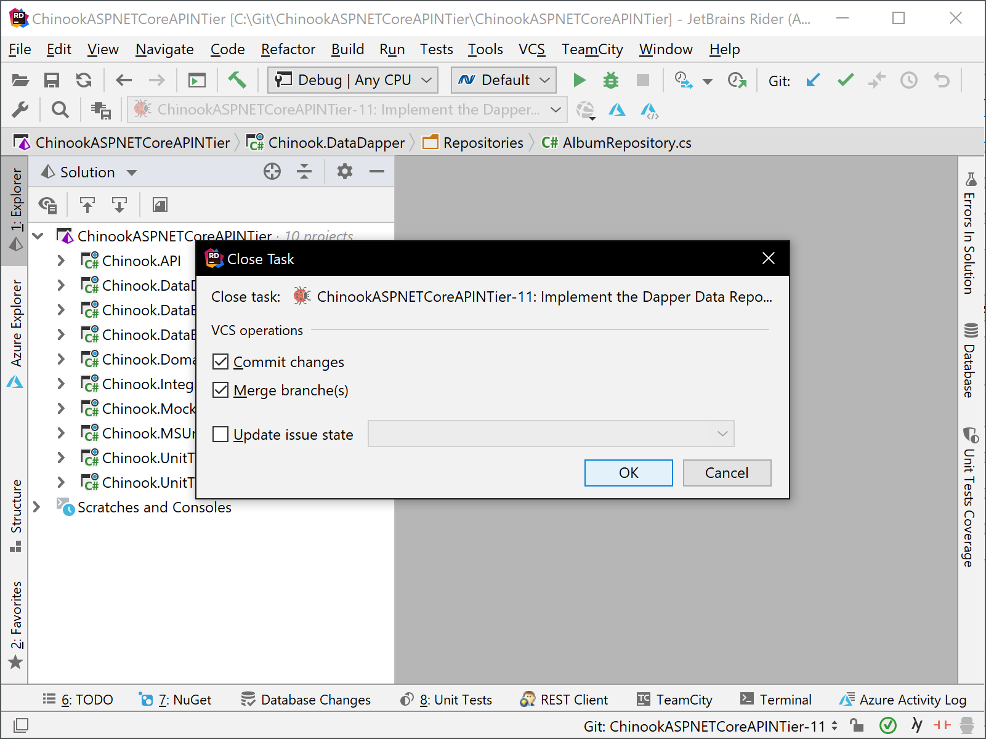Expand Scratches and Consoles node
Viewport: 986px width, 739px height.
pos(36,507)
